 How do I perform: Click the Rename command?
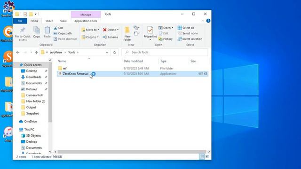click(x=111, y=37)
